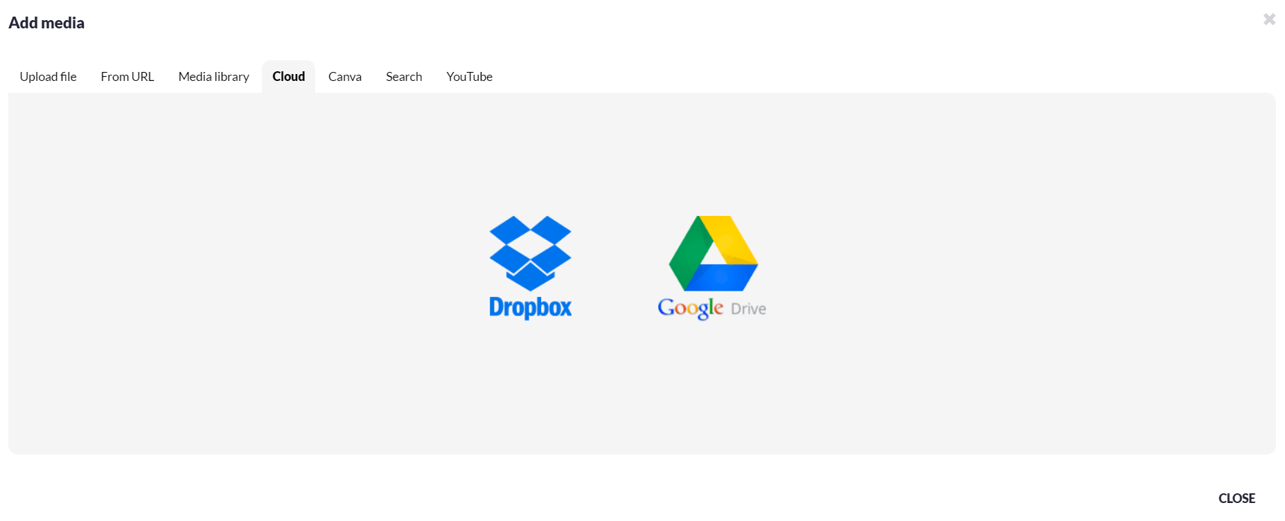Open the YouTube tab
1285x521 pixels.
470,77
